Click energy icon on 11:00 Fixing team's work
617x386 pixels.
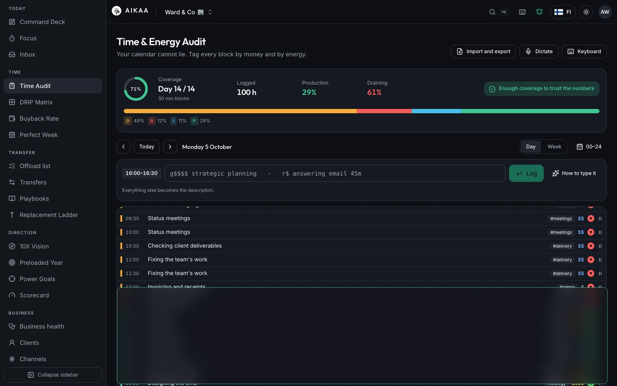click(x=591, y=260)
